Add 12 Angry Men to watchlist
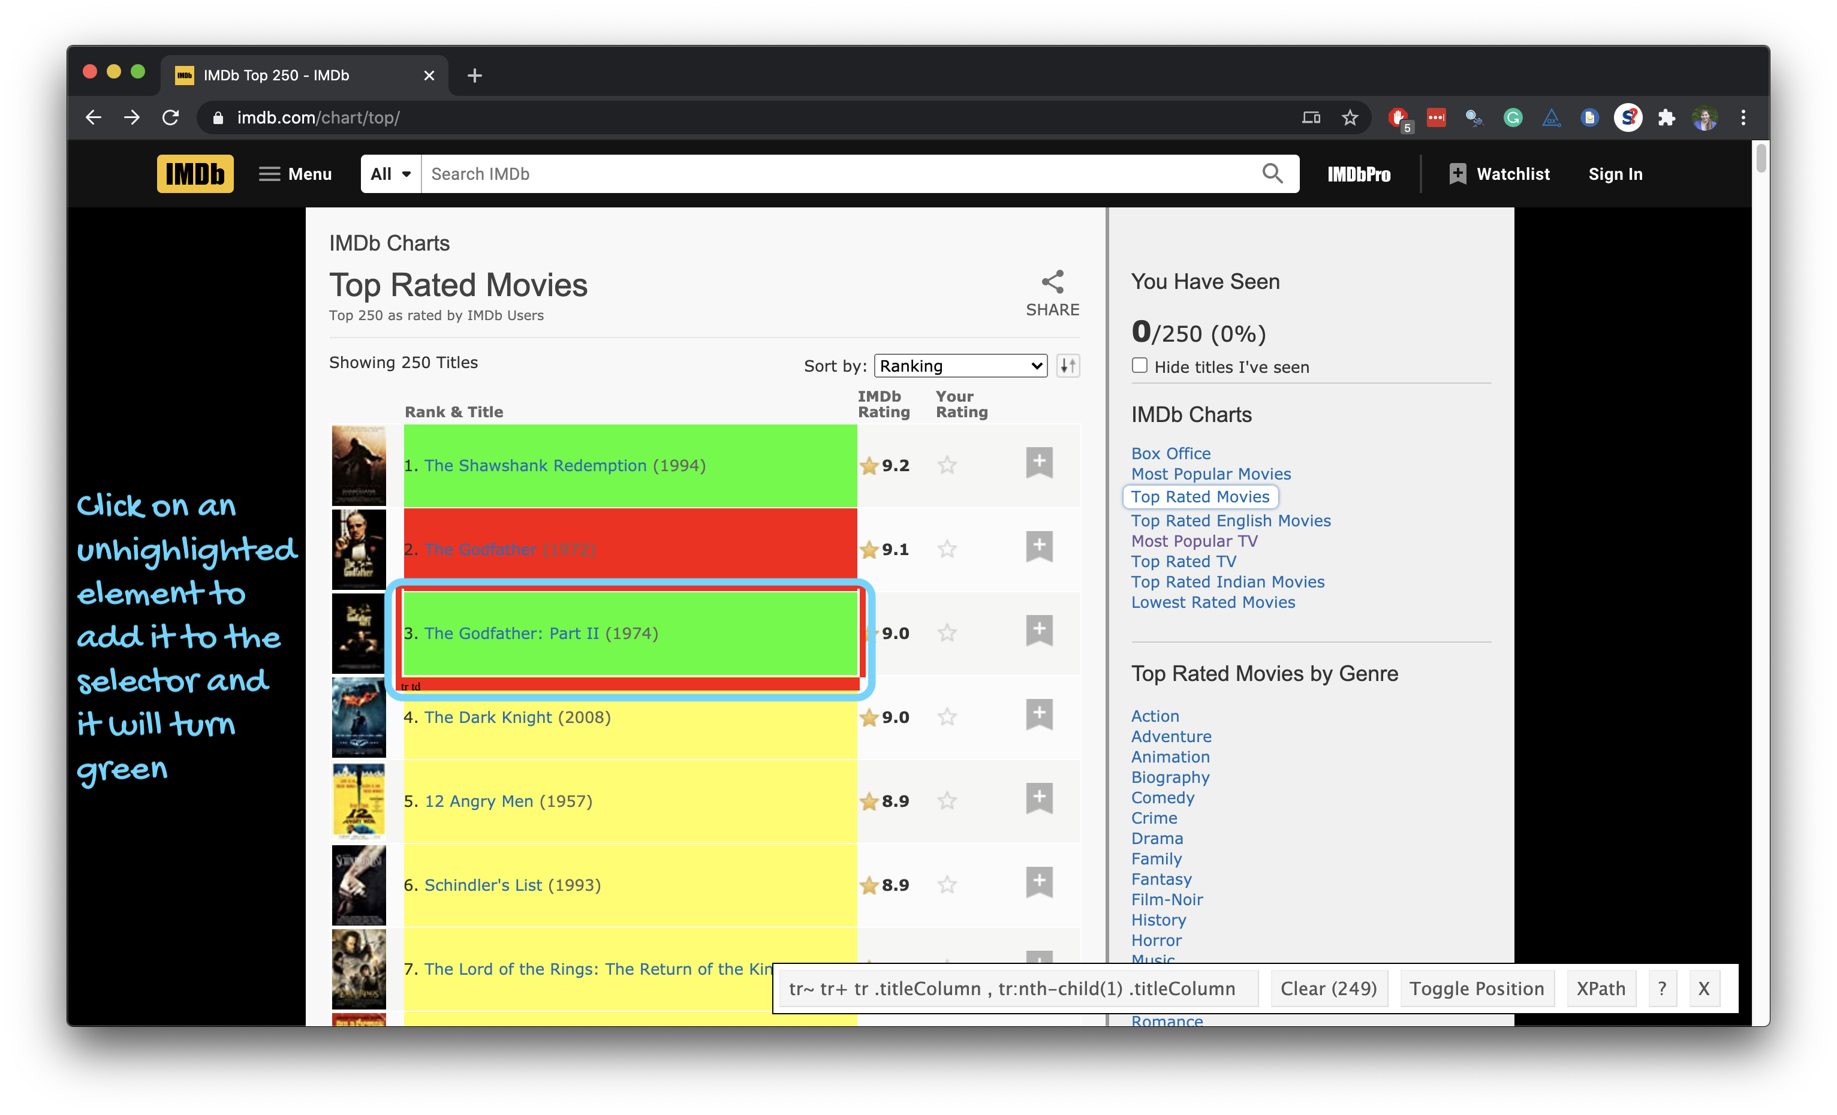 [x=1039, y=798]
